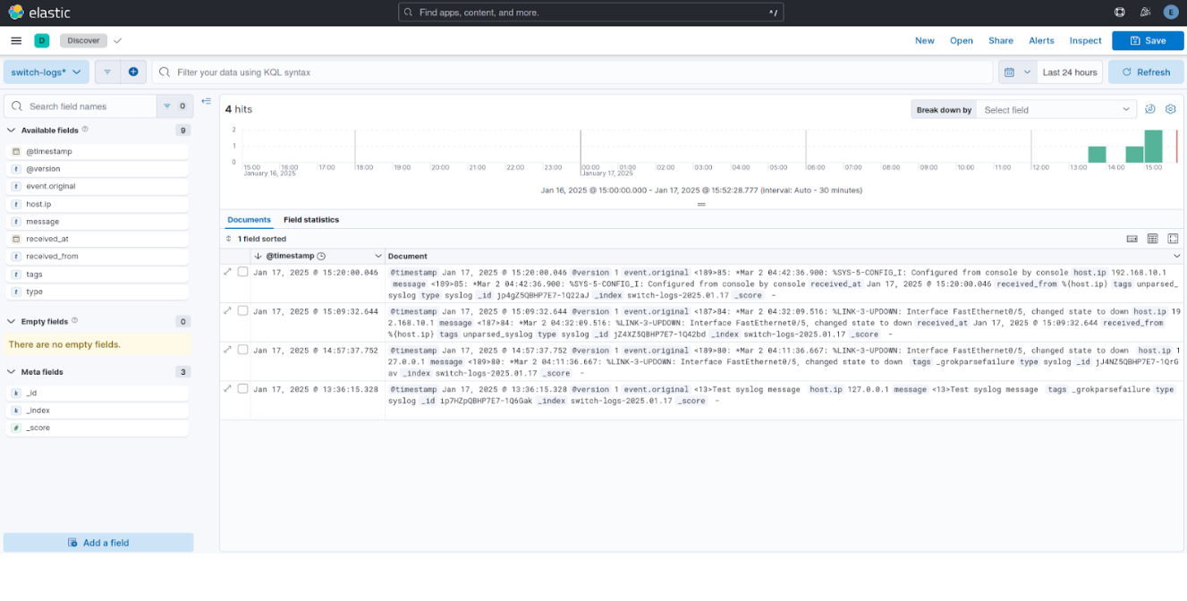Open the calendar date quick menu
This screenshot has width=1187, height=601.
click(x=1016, y=72)
